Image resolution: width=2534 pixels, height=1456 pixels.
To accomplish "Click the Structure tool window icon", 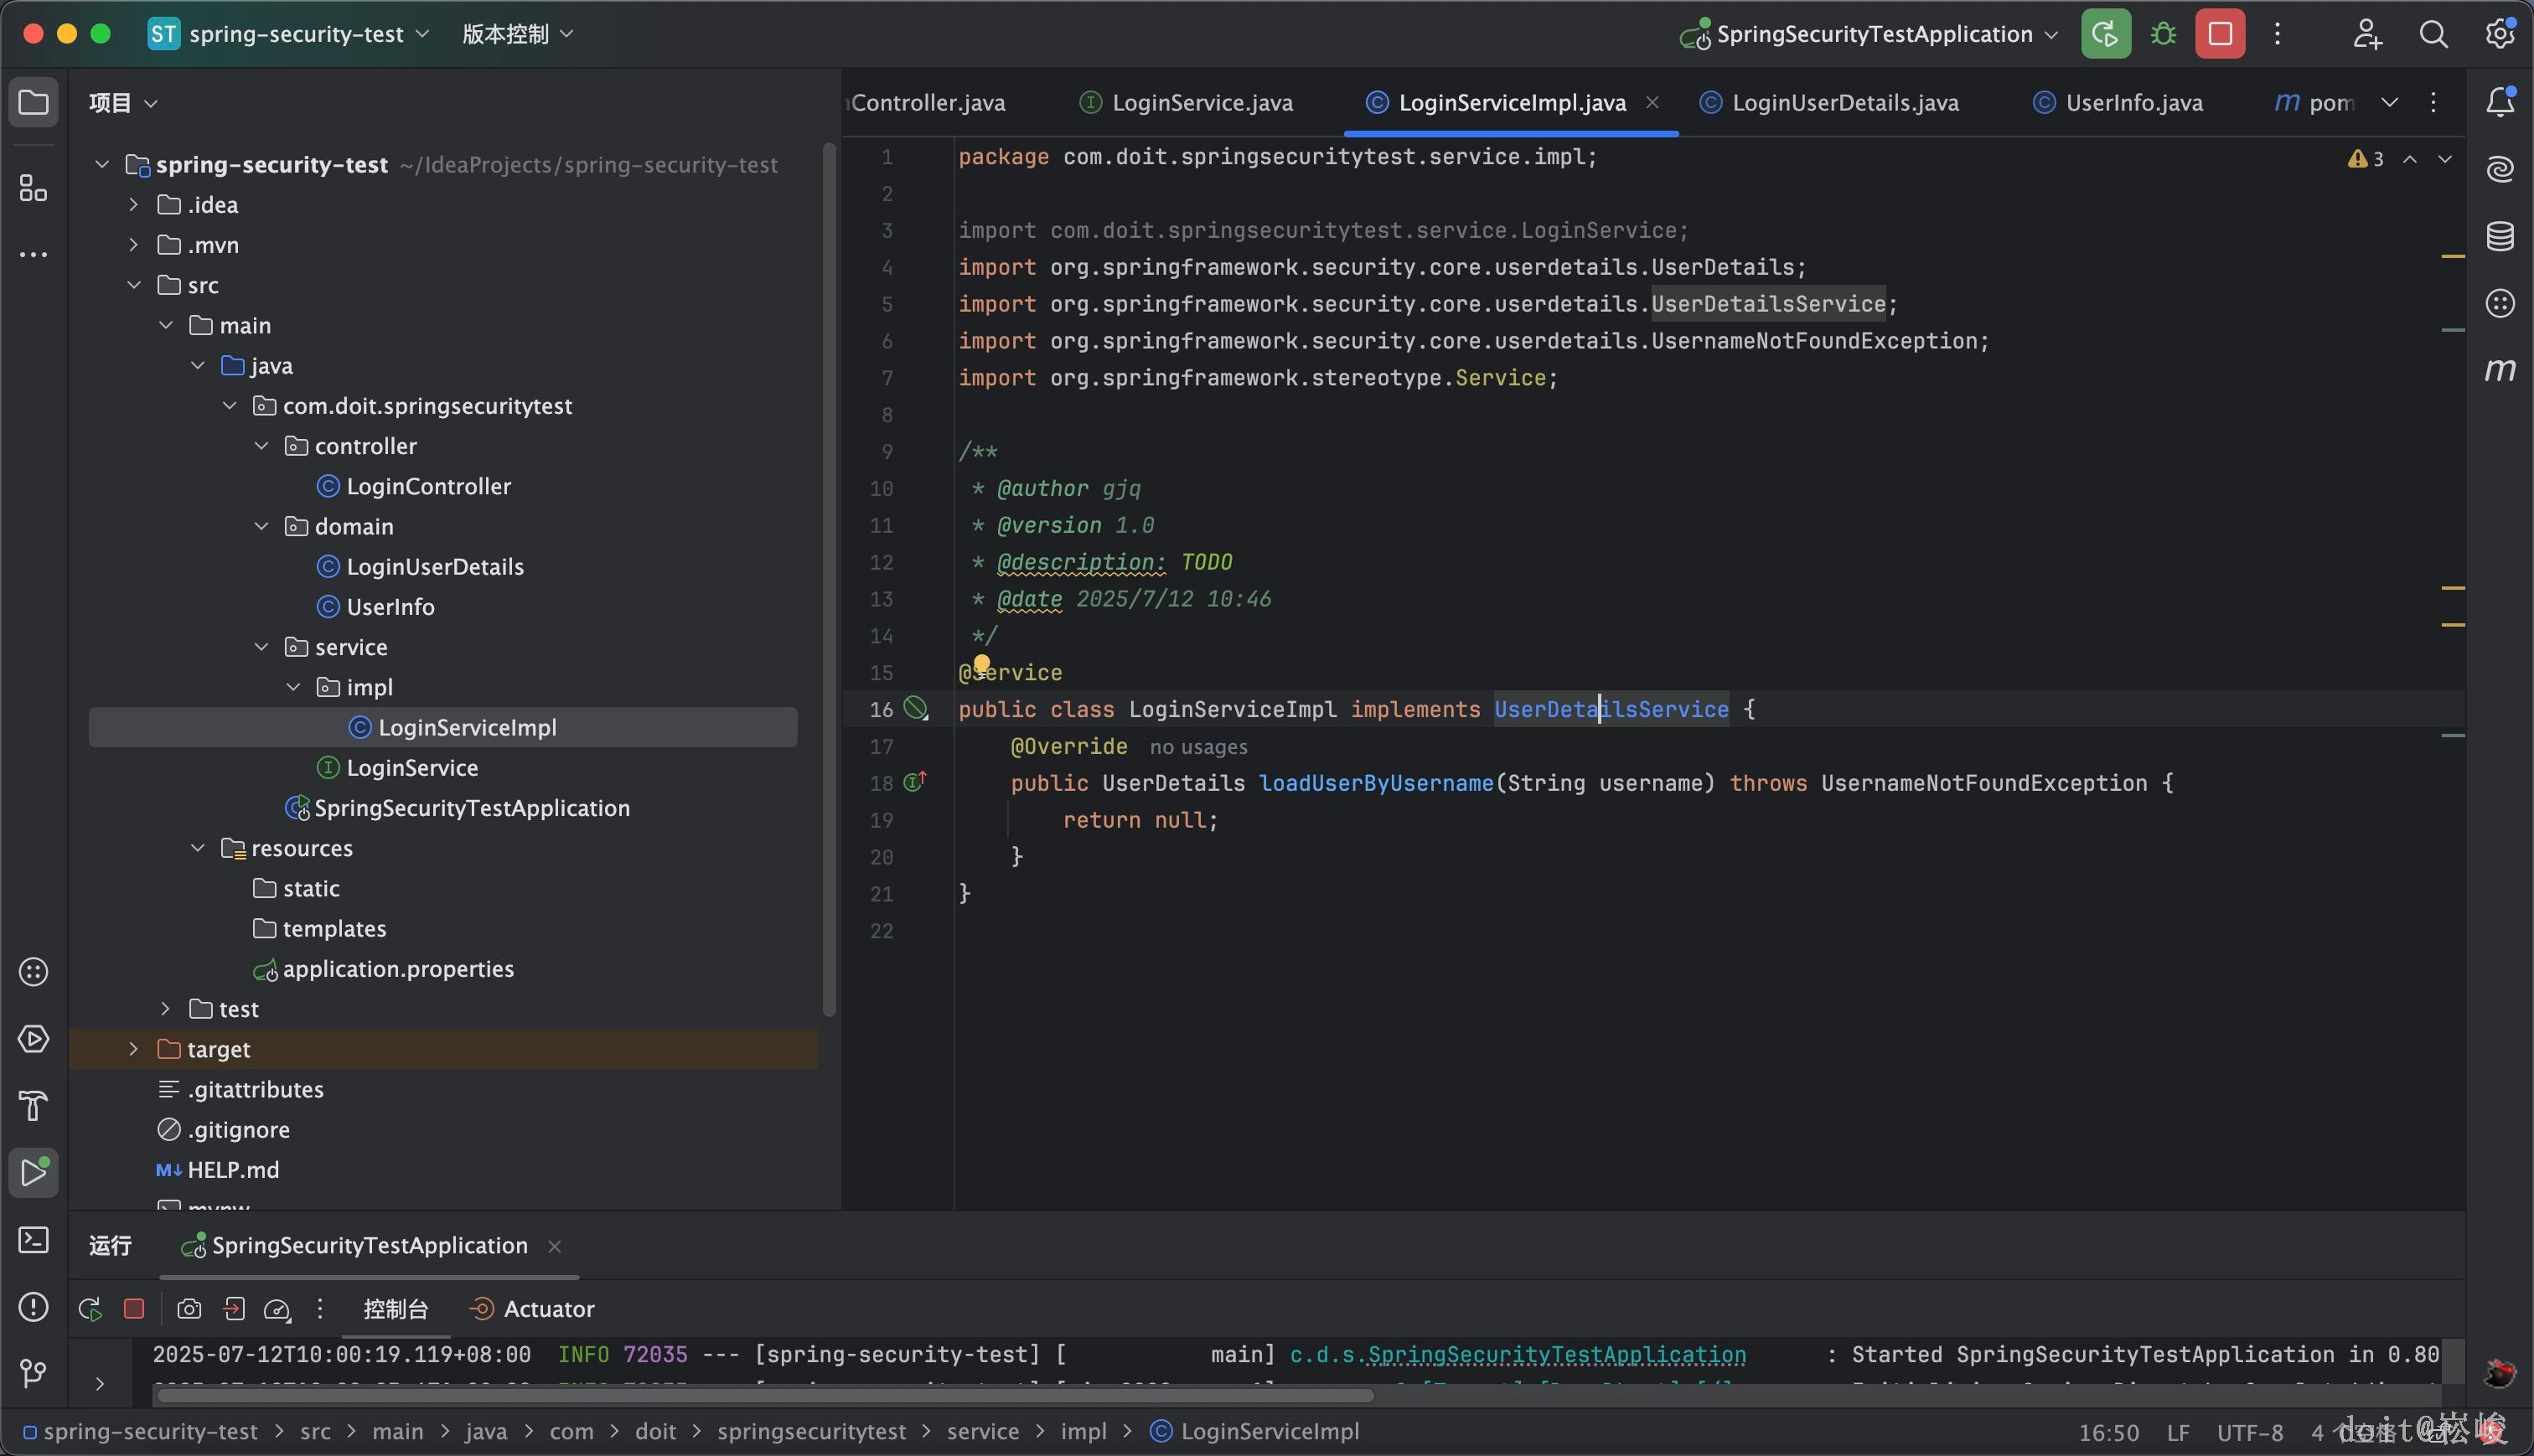I will click(x=34, y=188).
